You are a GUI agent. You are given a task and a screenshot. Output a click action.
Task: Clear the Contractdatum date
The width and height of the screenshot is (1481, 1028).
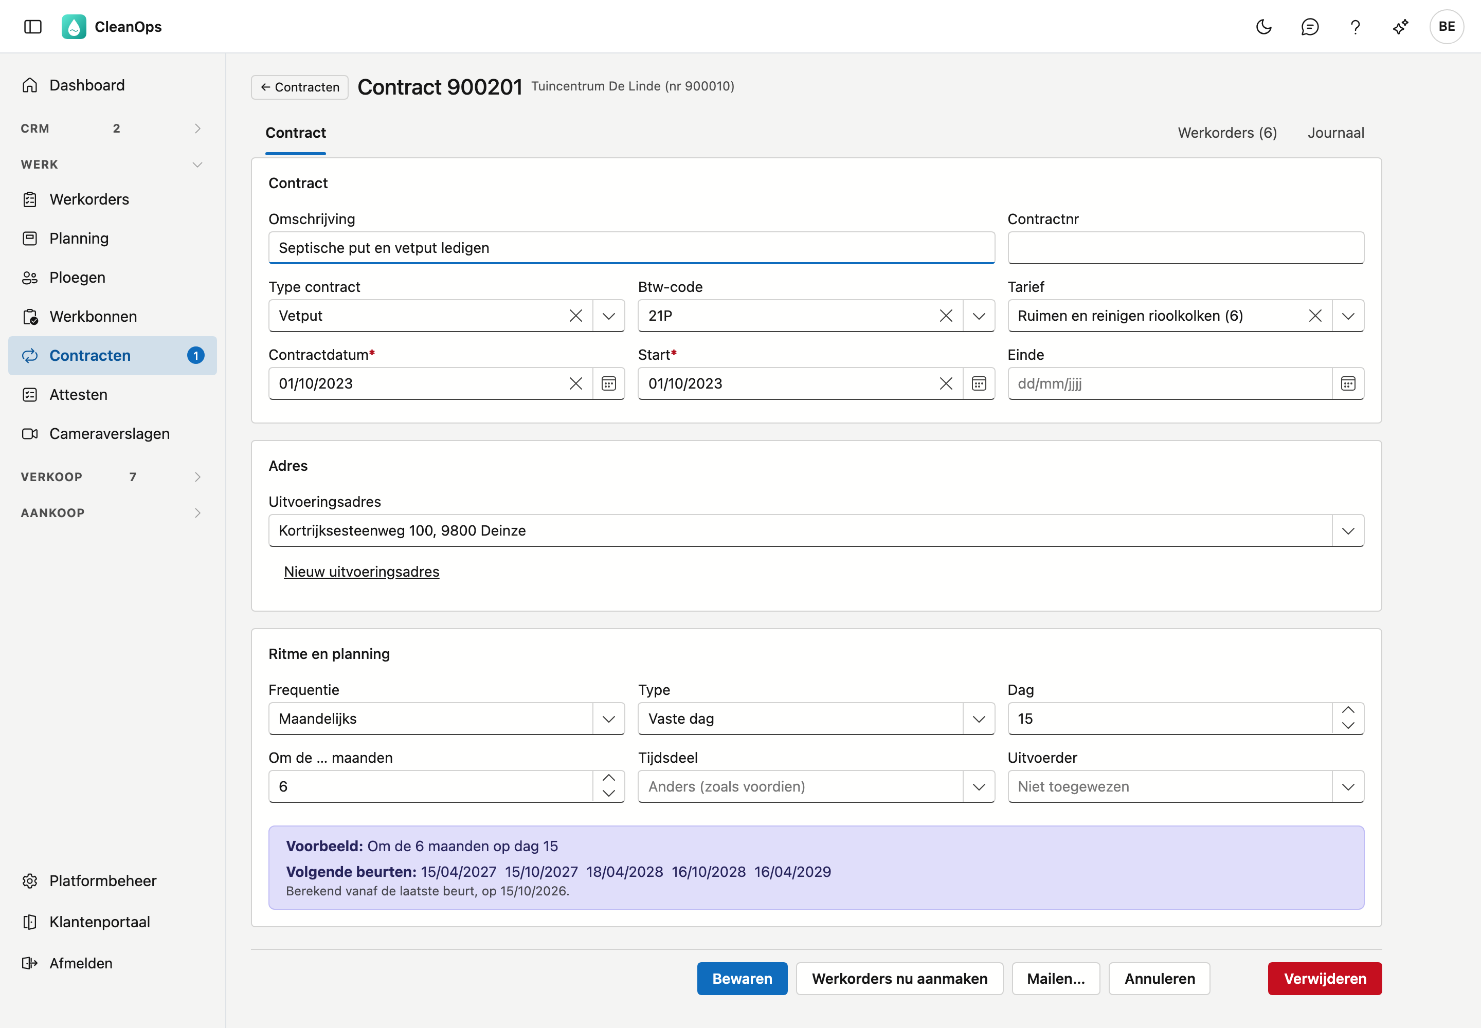pos(575,384)
